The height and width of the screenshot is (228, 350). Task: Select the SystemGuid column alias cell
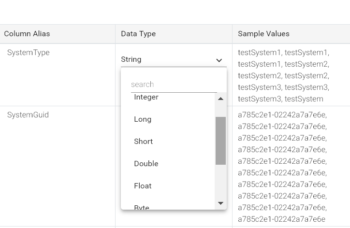pyautogui.click(x=28, y=115)
